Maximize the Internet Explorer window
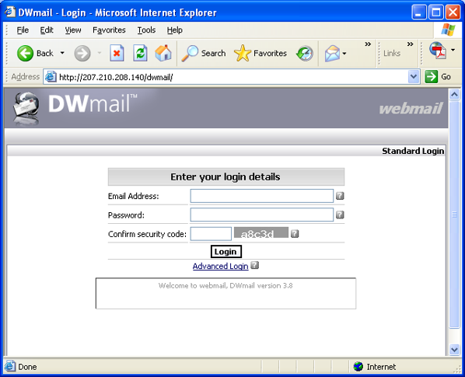The height and width of the screenshot is (377, 465). 436,12
